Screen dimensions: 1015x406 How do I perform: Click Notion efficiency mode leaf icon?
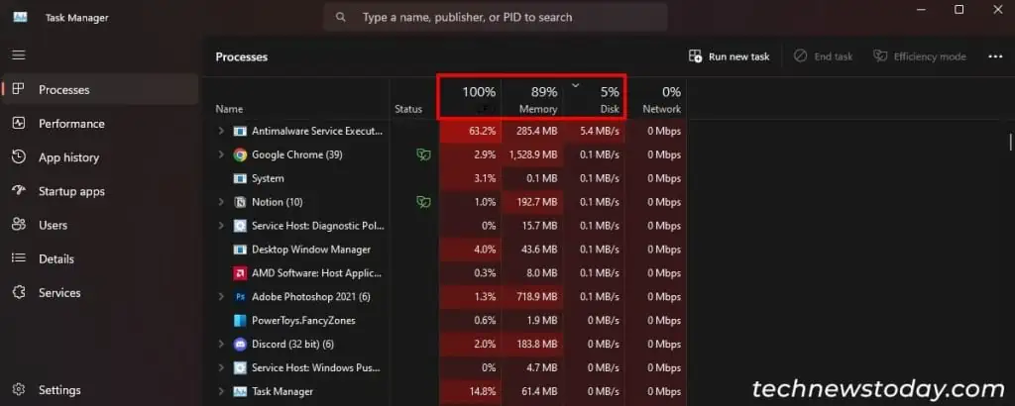(423, 202)
